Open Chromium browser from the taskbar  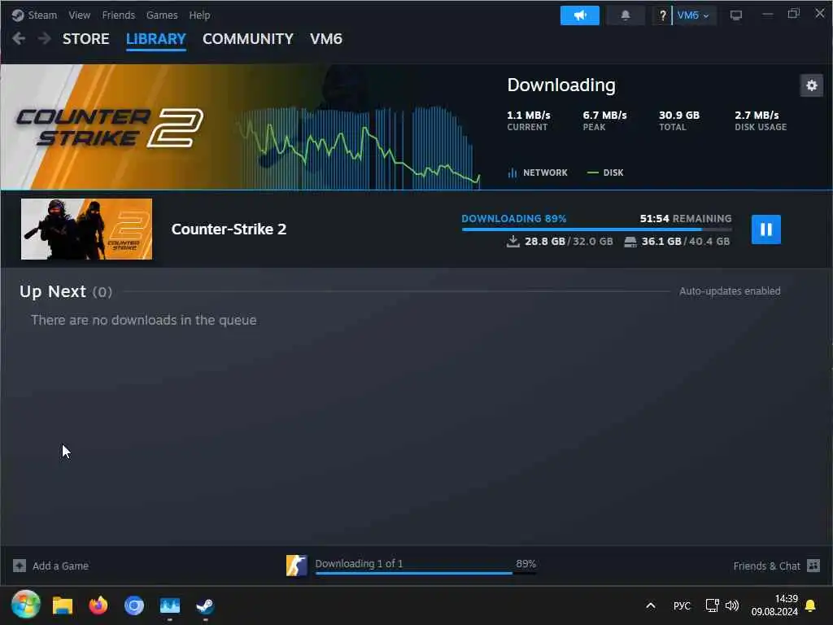[134, 605]
